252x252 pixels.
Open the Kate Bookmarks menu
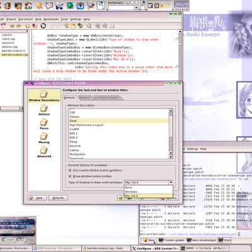pyautogui.click(x=51, y=19)
